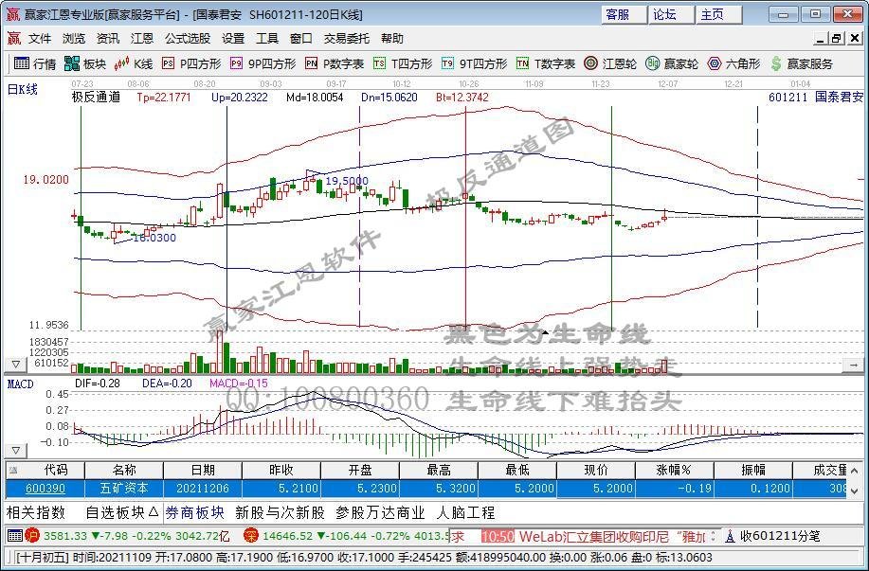Screen dimensions: 869x571
Task: Click the right arrow button beside volume panel
Action: (852, 365)
